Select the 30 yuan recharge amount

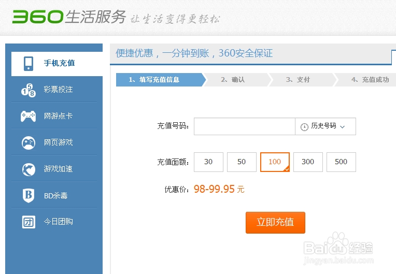(208, 162)
